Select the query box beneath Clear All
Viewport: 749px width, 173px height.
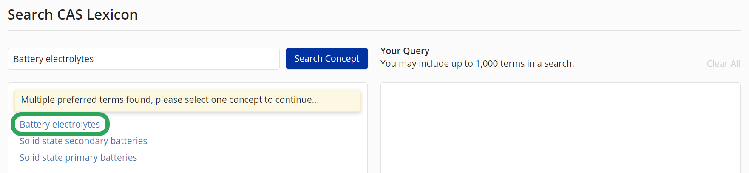coord(560,128)
